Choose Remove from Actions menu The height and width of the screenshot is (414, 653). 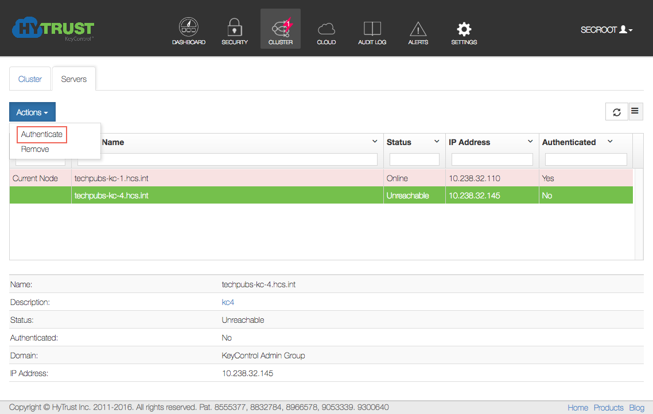pyautogui.click(x=35, y=149)
